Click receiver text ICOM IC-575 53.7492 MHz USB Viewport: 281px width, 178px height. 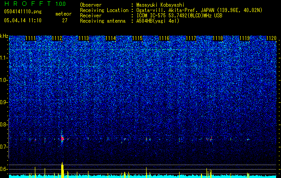pos(179,16)
